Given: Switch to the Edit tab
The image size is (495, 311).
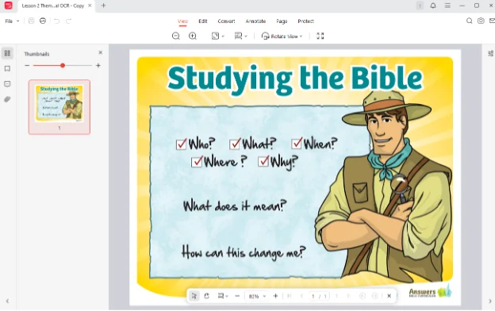Looking at the screenshot, I should tap(202, 21).
